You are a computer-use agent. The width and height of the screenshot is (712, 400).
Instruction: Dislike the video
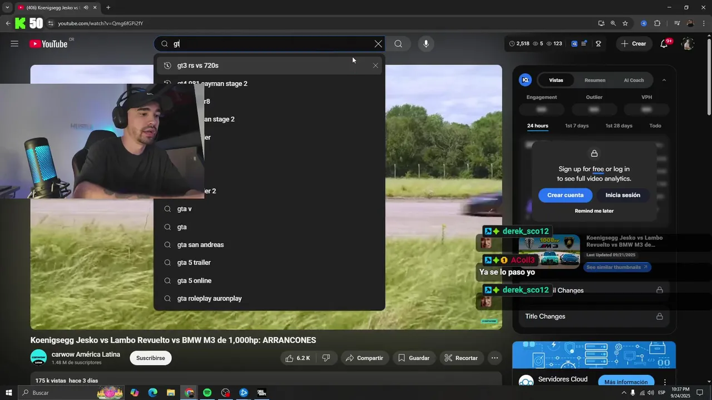pos(327,358)
